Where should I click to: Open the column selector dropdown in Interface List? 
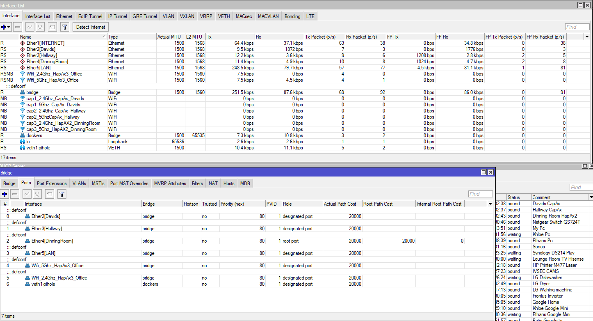tap(587, 37)
